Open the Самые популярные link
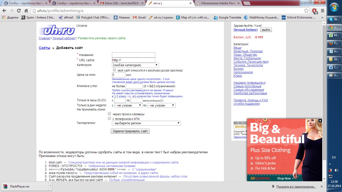Screen dimensions: 342x192 tap(247, 86)
